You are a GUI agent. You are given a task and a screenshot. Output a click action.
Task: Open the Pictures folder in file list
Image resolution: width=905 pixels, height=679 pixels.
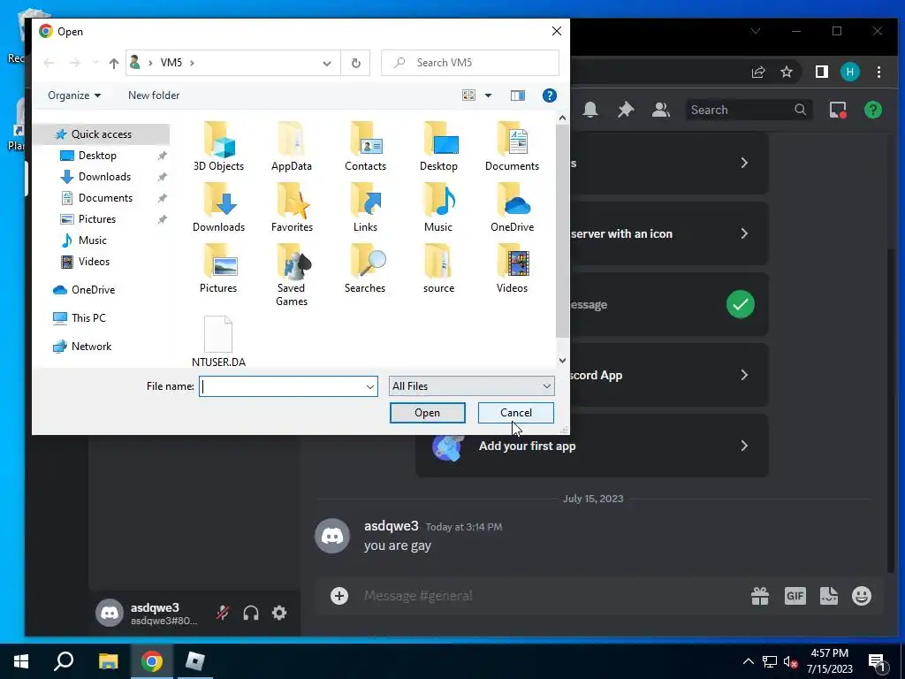pyautogui.click(x=218, y=269)
